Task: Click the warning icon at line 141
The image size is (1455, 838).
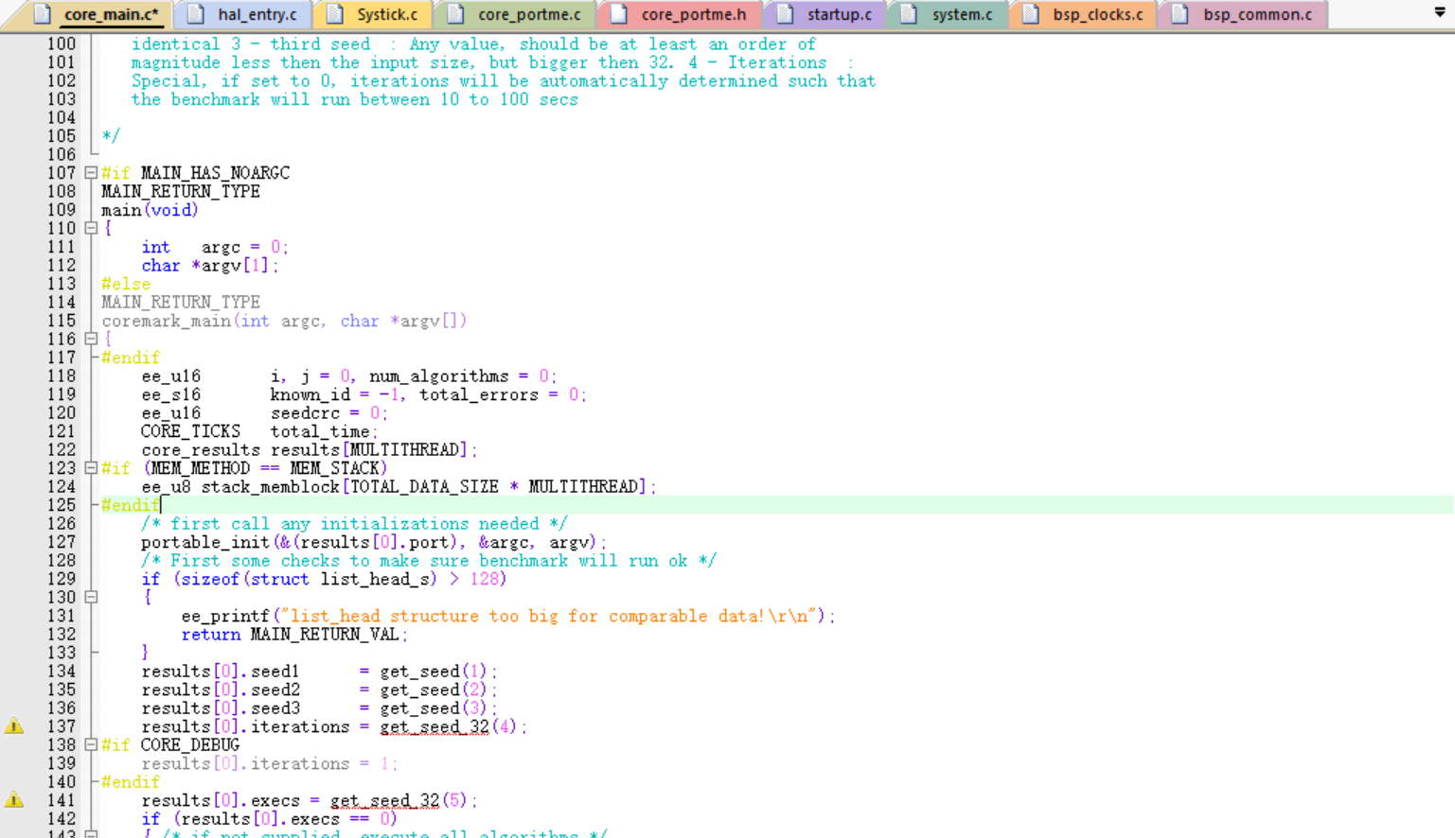Action: 14,800
